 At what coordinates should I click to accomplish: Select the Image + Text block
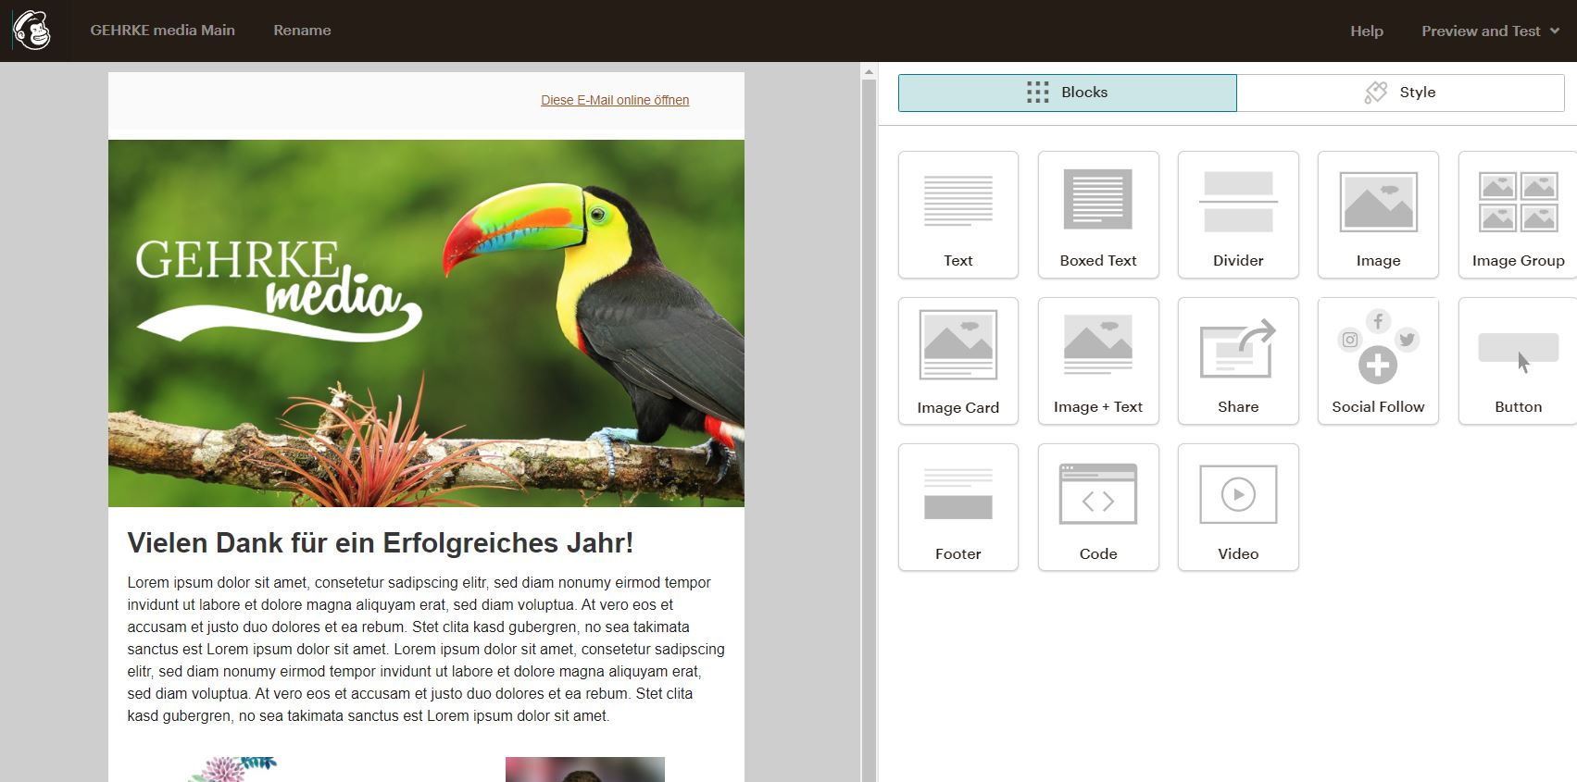click(1098, 361)
